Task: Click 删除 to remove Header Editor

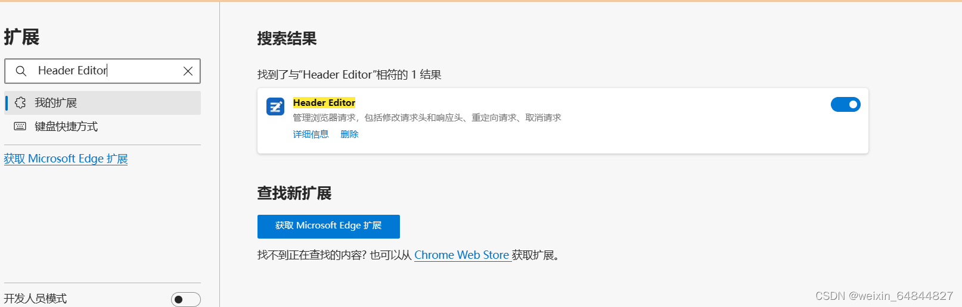Action: [350, 134]
